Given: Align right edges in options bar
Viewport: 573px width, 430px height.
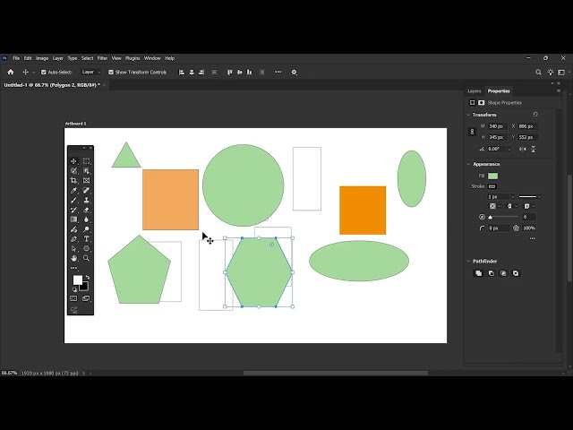Looking at the screenshot, I should click(x=201, y=73).
